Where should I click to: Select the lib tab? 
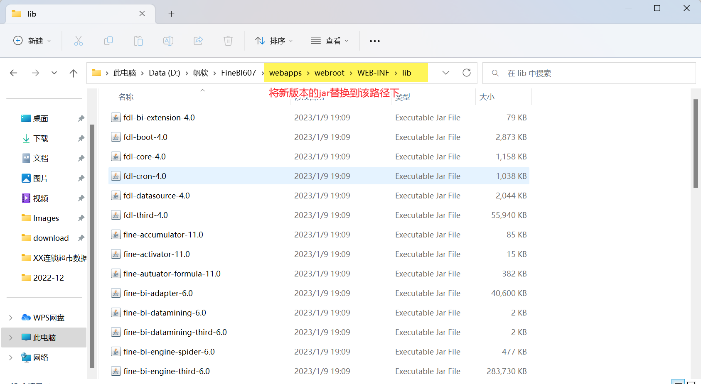tap(81, 14)
